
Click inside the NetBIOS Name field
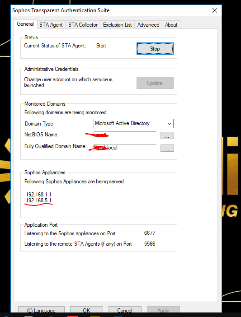tap(125, 135)
